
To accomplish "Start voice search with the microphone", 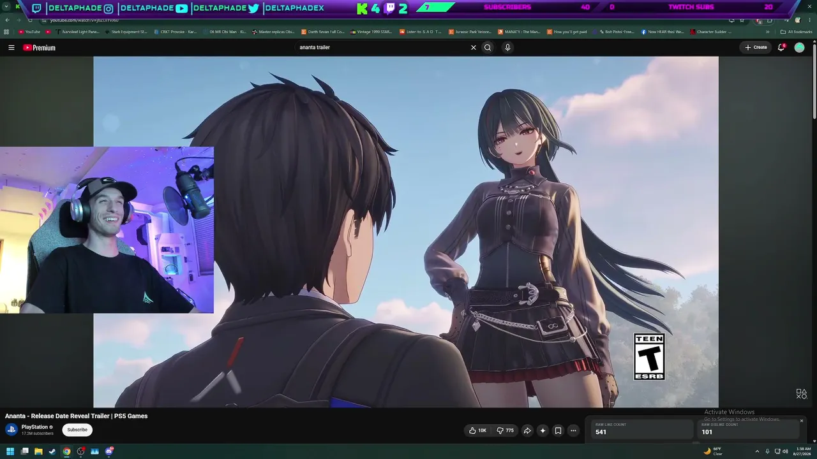I will pos(507,47).
